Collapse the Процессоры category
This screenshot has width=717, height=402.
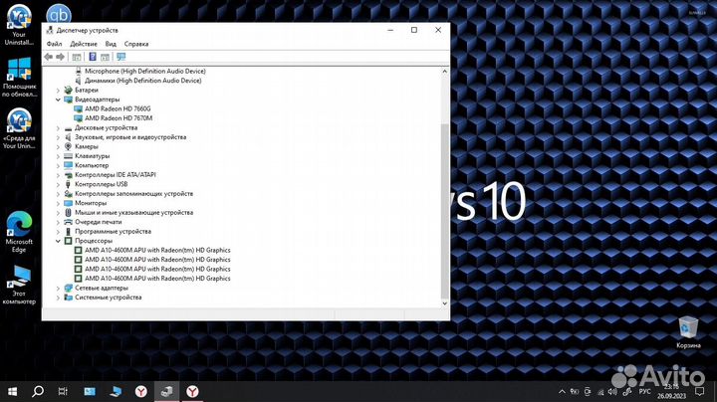(58, 241)
